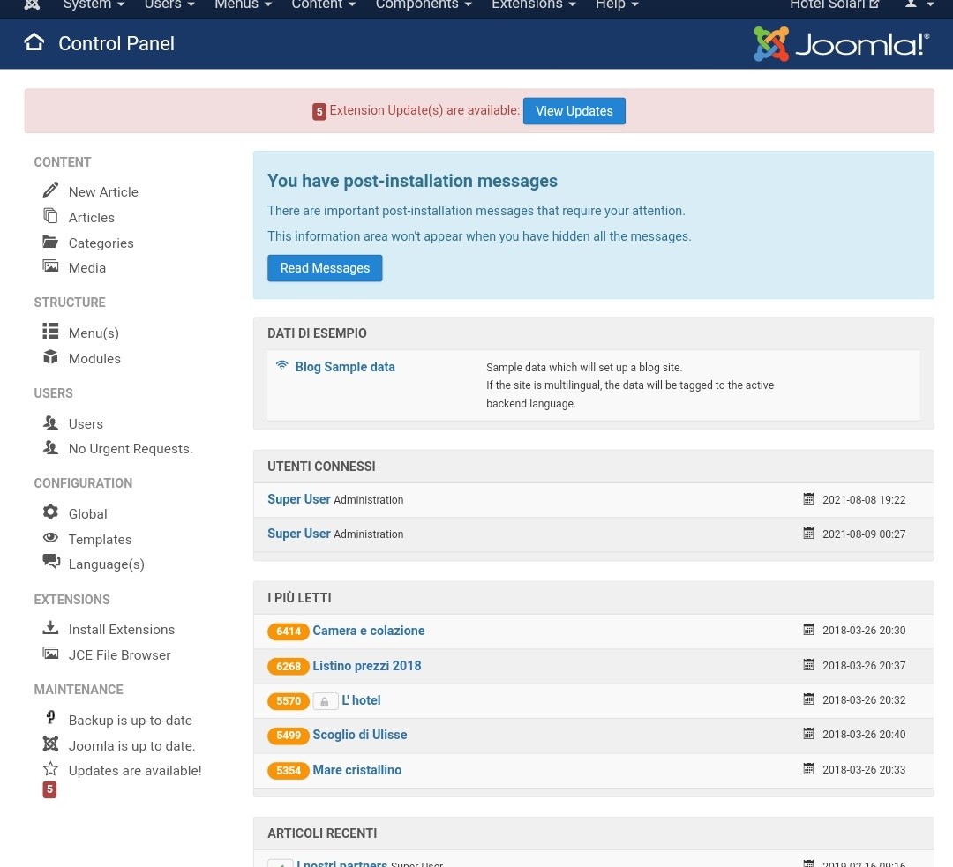953x867 pixels.
Task: Open the Camera e colazione article
Action: click(x=368, y=630)
